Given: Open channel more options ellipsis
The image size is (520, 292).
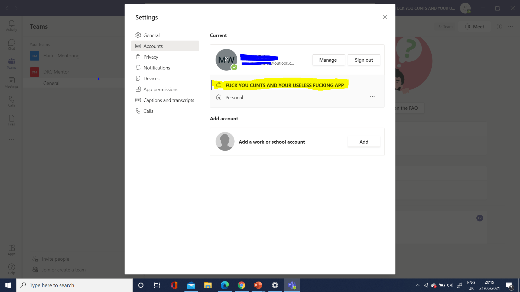Looking at the screenshot, I should 511,26.
